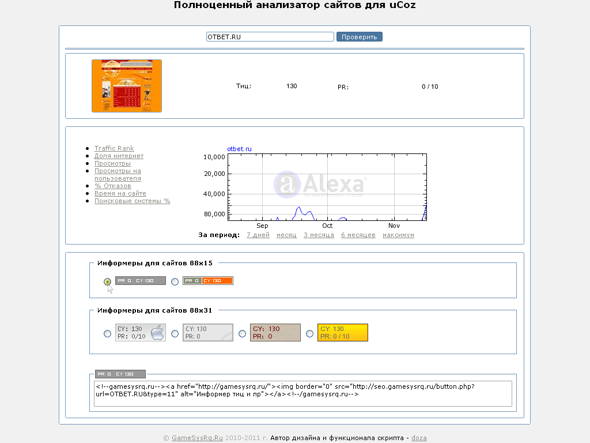This screenshot has height=443, width=590.
Task: Click the yellow CY 130 informer badge
Action: (342, 333)
